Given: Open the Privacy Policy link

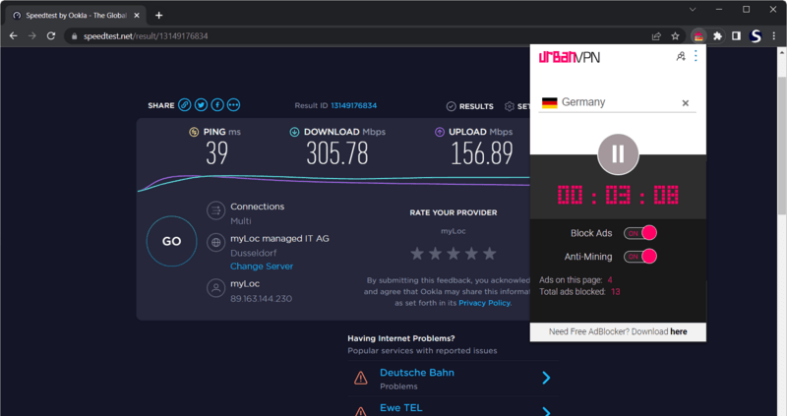Looking at the screenshot, I should (484, 303).
